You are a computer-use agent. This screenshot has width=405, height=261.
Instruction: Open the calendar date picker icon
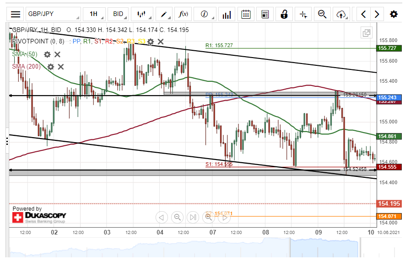(x=246, y=14)
